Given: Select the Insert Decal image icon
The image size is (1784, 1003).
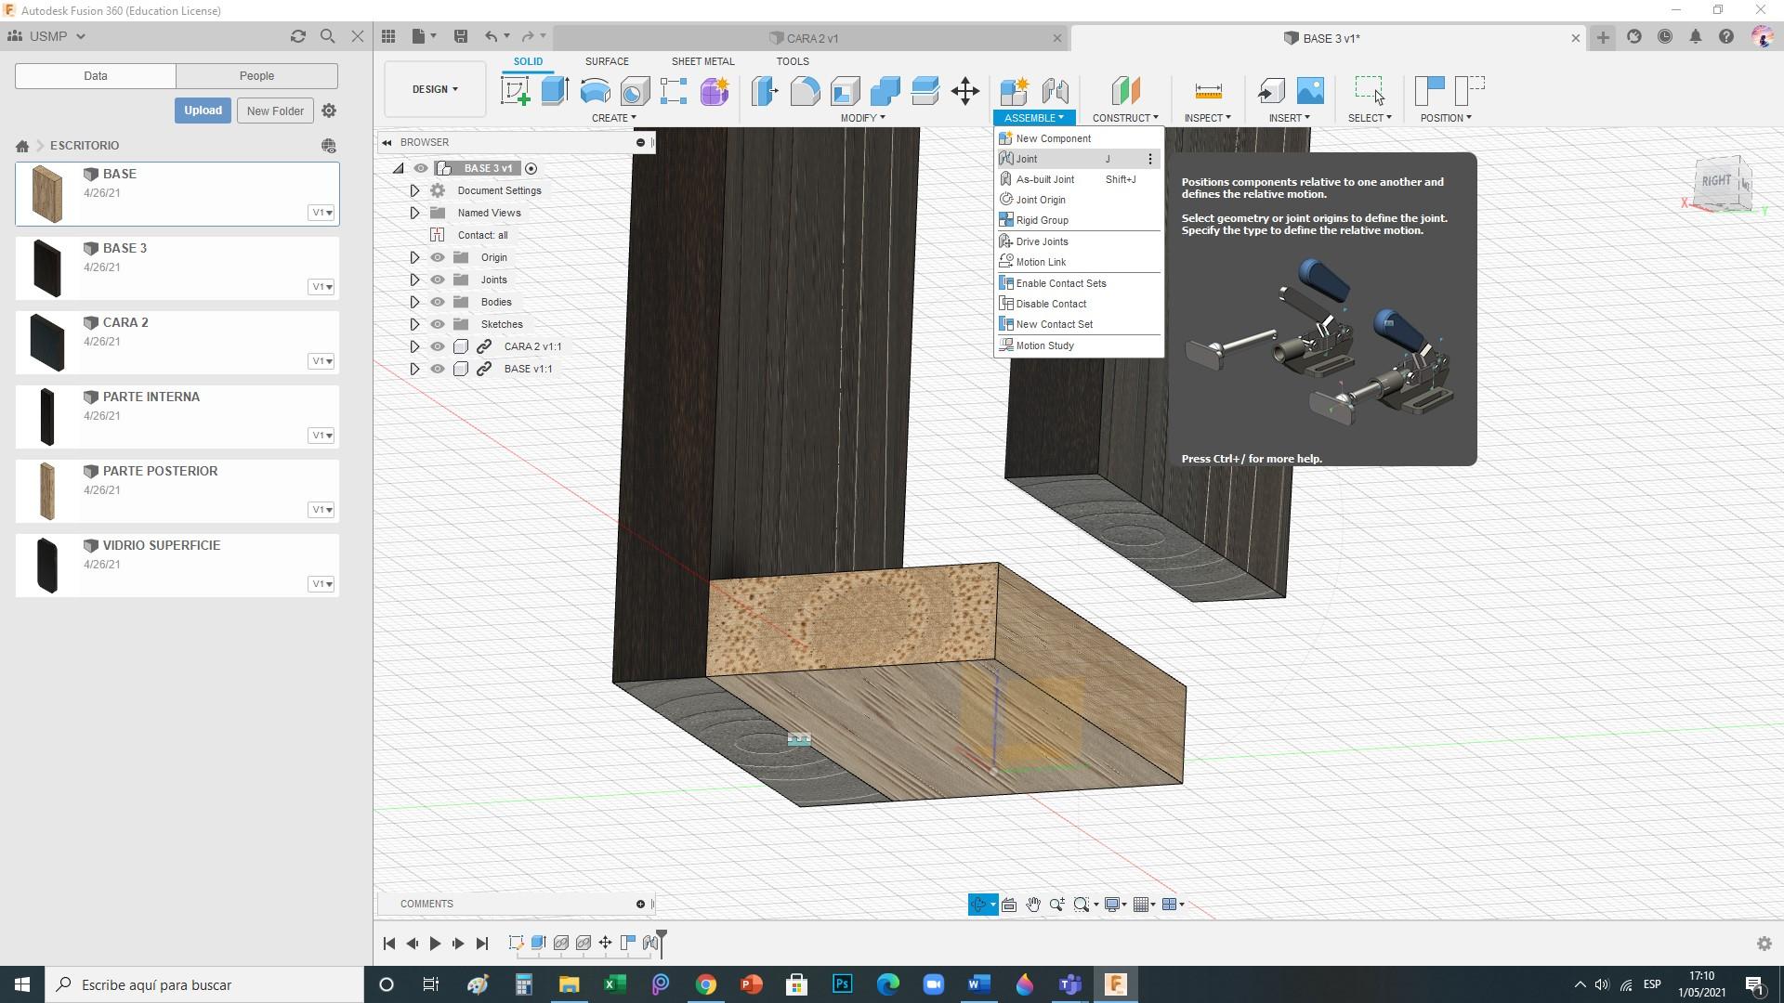Looking at the screenshot, I should point(1310,91).
